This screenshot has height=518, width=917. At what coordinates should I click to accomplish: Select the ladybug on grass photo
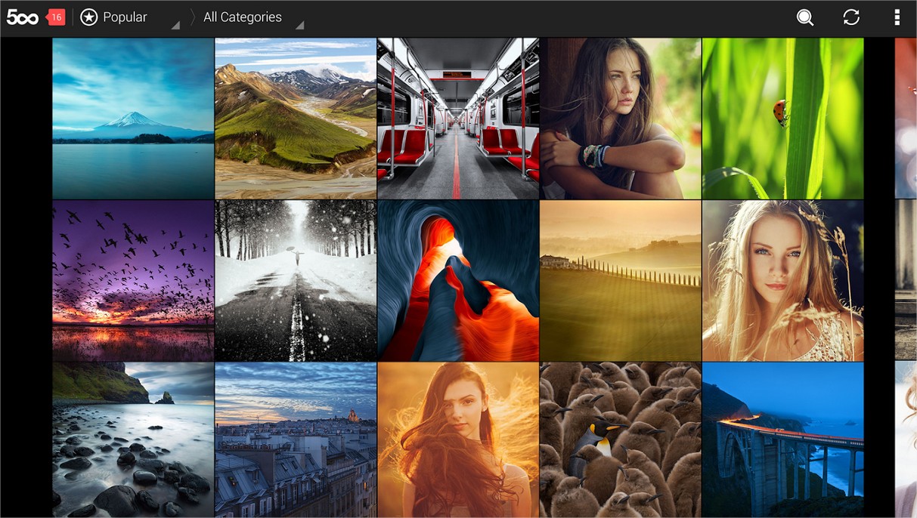click(782, 119)
